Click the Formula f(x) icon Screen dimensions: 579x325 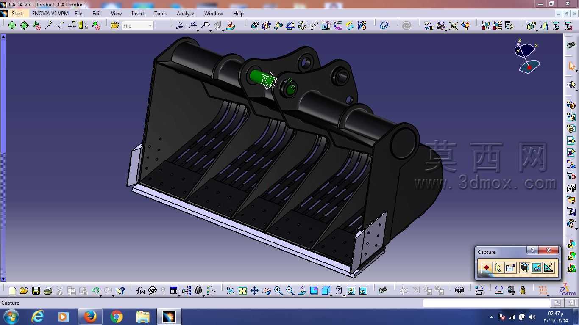click(x=140, y=291)
